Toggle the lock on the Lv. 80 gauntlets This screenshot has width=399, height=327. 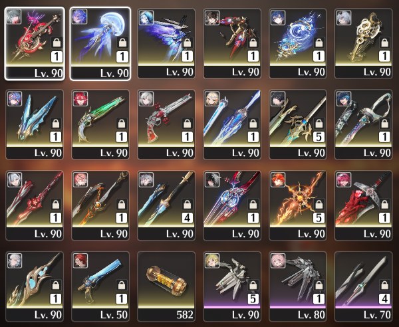pos(319,285)
